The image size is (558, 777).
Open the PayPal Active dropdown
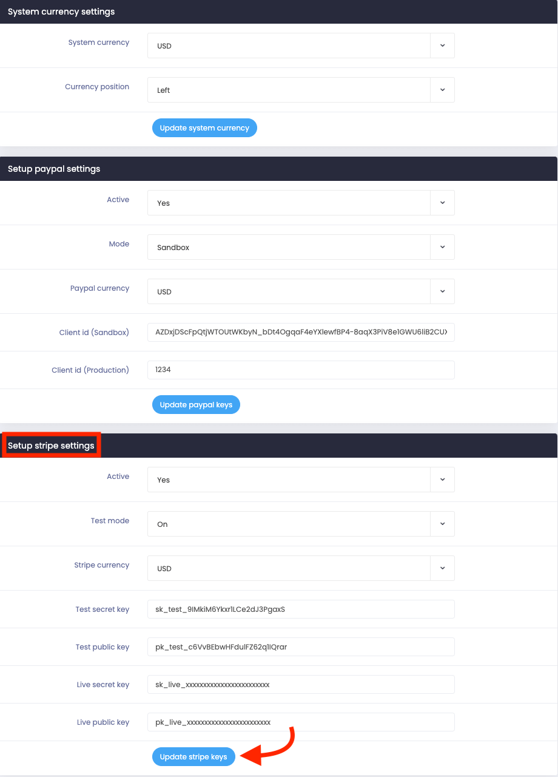[x=301, y=203]
